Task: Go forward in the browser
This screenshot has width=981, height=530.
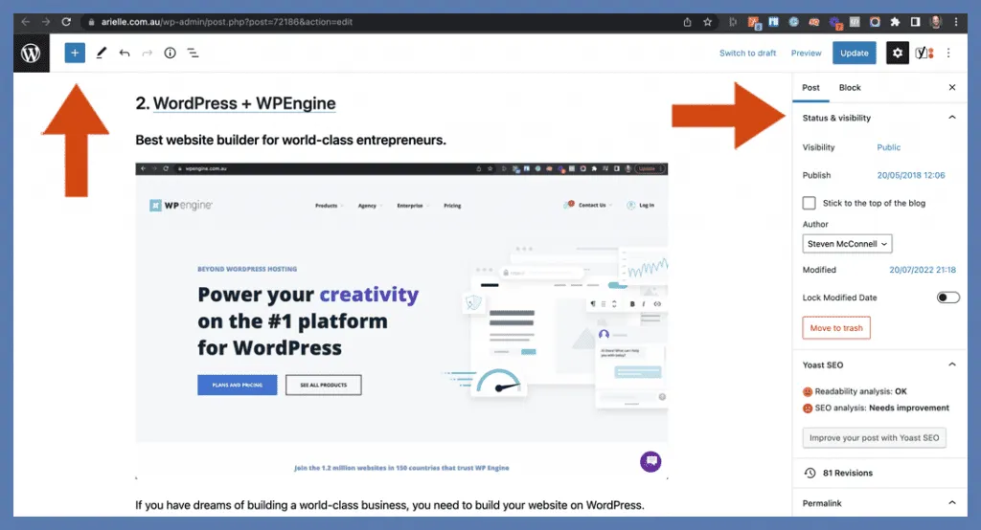Action: coord(46,22)
